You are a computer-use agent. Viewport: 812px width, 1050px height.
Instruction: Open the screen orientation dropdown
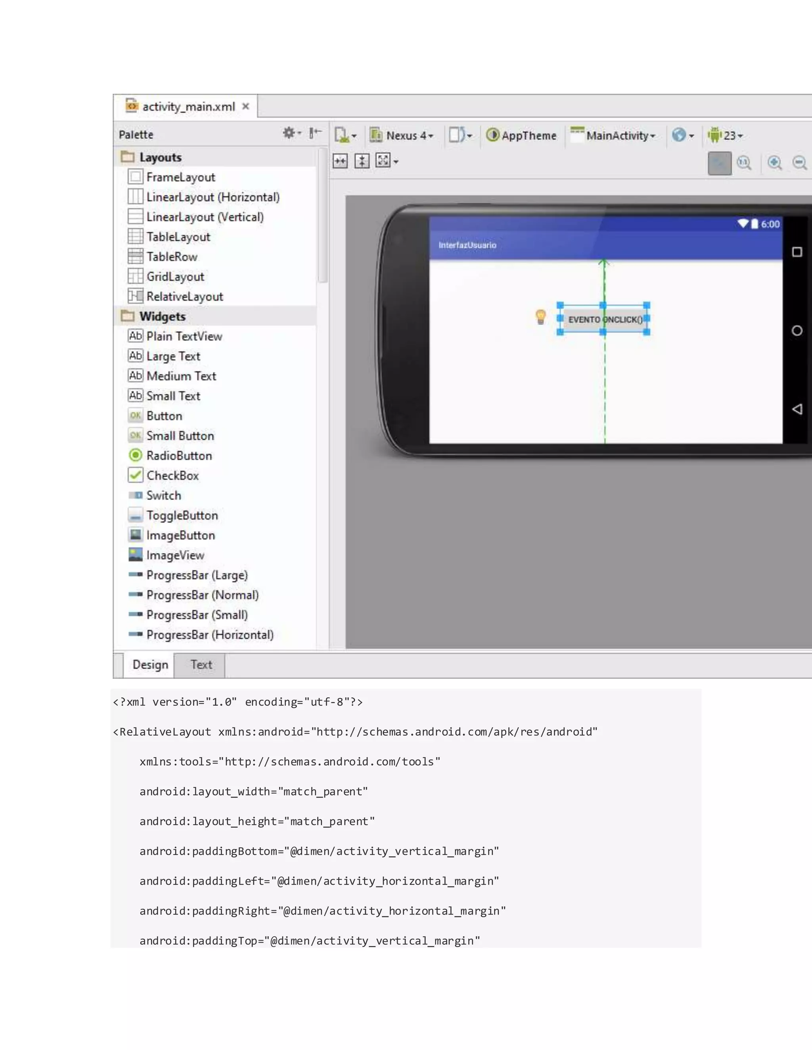coord(460,135)
